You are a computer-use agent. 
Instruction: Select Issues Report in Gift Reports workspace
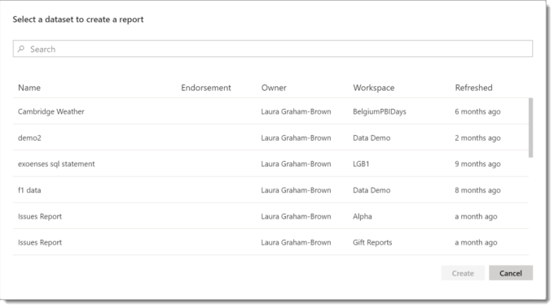270,242
